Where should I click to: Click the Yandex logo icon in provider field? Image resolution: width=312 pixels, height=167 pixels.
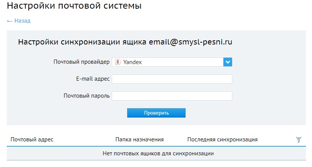pos(118,62)
